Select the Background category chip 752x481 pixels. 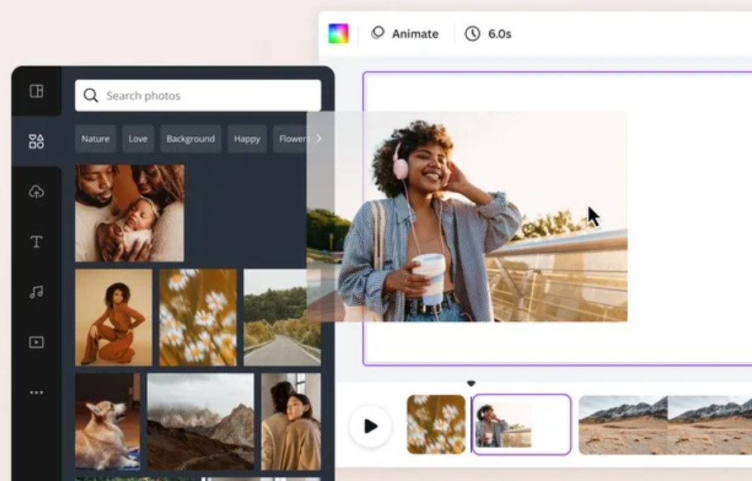[190, 139]
